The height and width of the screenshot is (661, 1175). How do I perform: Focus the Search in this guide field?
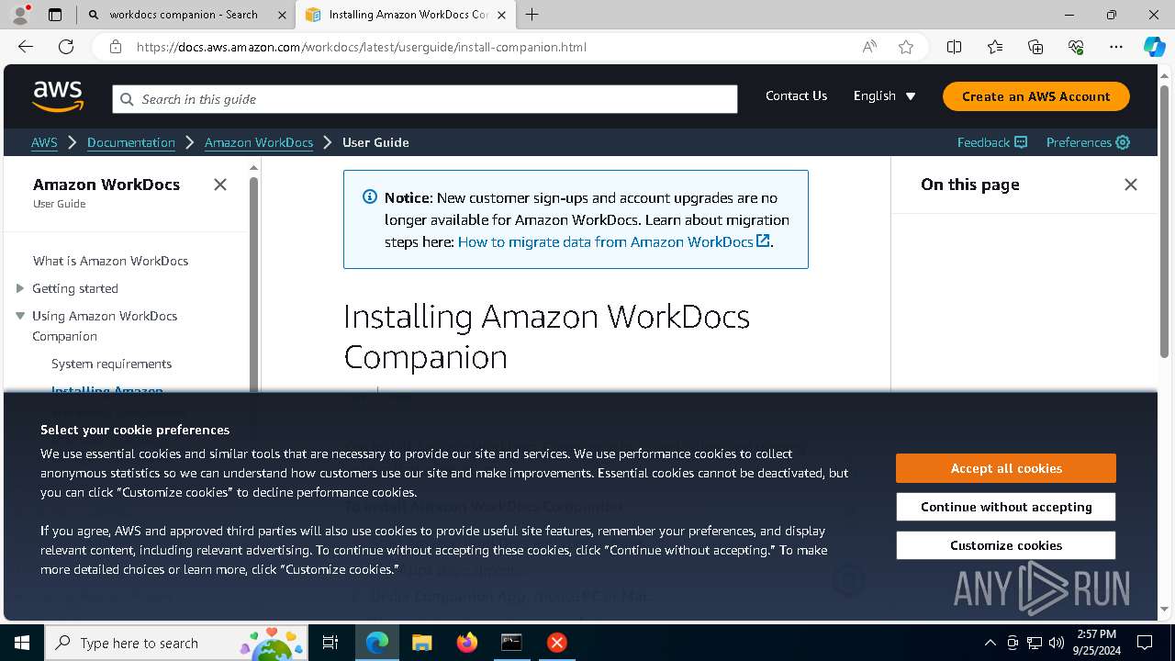tap(425, 99)
